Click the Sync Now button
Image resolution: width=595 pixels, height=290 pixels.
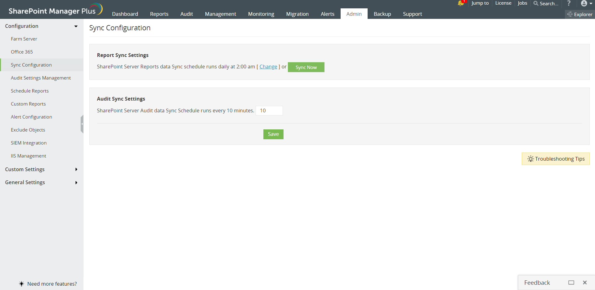(306, 67)
